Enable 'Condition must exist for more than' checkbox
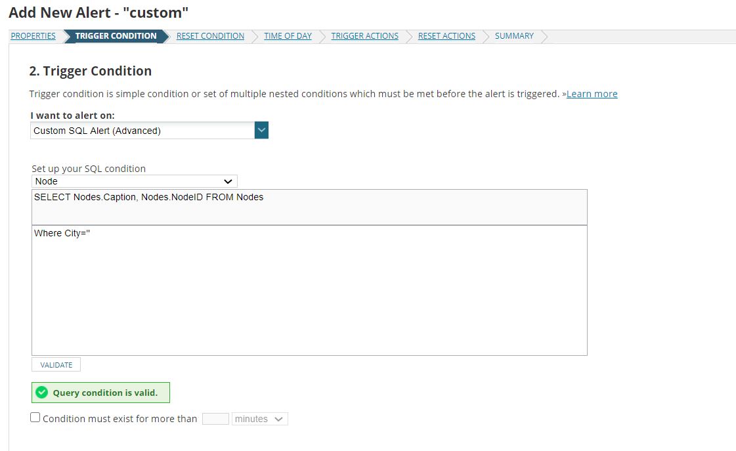The width and height of the screenshot is (736, 451). [x=35, y=418]
